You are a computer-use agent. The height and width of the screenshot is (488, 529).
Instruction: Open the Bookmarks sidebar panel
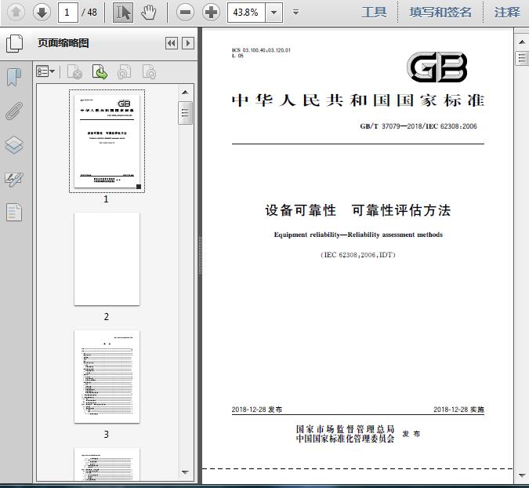point(14,77)
